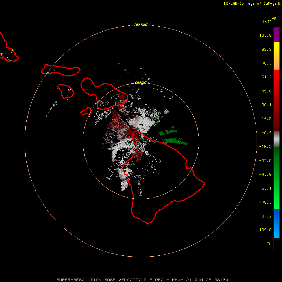Select the 107.8 scale value
282x282 pixels.
coord(265,35)
